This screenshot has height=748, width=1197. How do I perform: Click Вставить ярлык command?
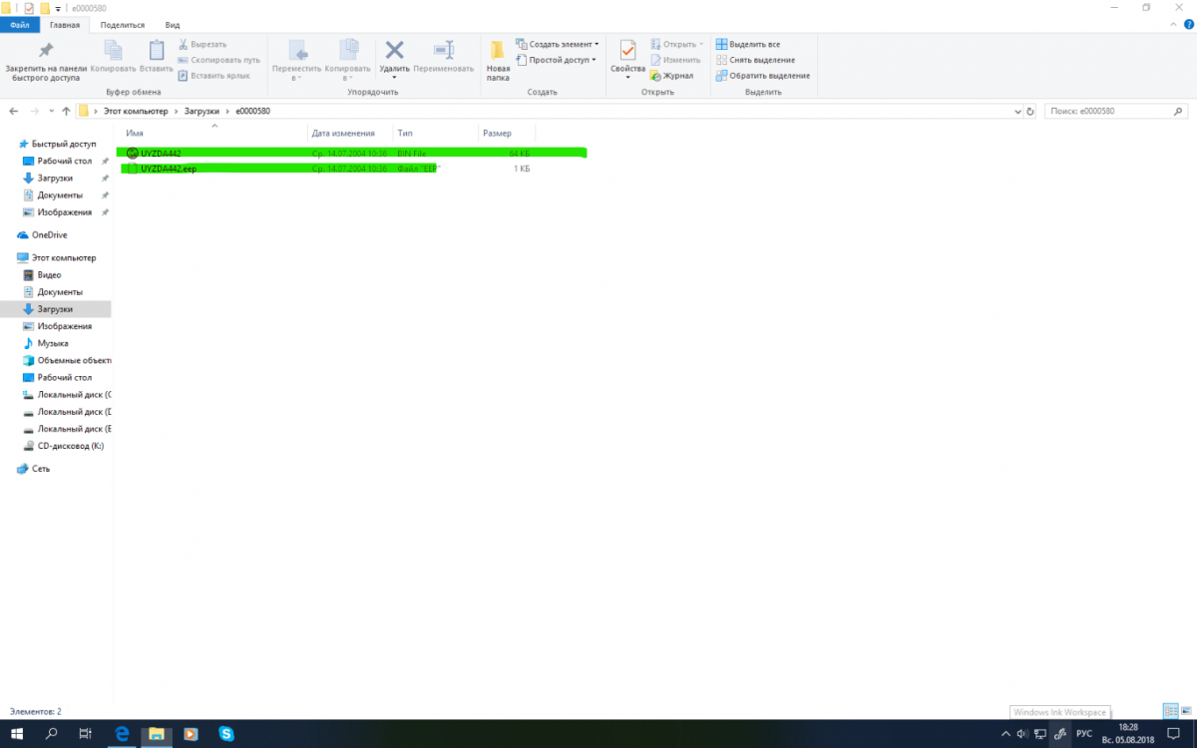pos(213,75)
